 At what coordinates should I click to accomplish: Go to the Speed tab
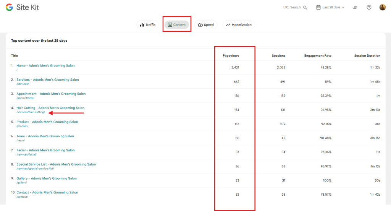click(x=206, y=25)
